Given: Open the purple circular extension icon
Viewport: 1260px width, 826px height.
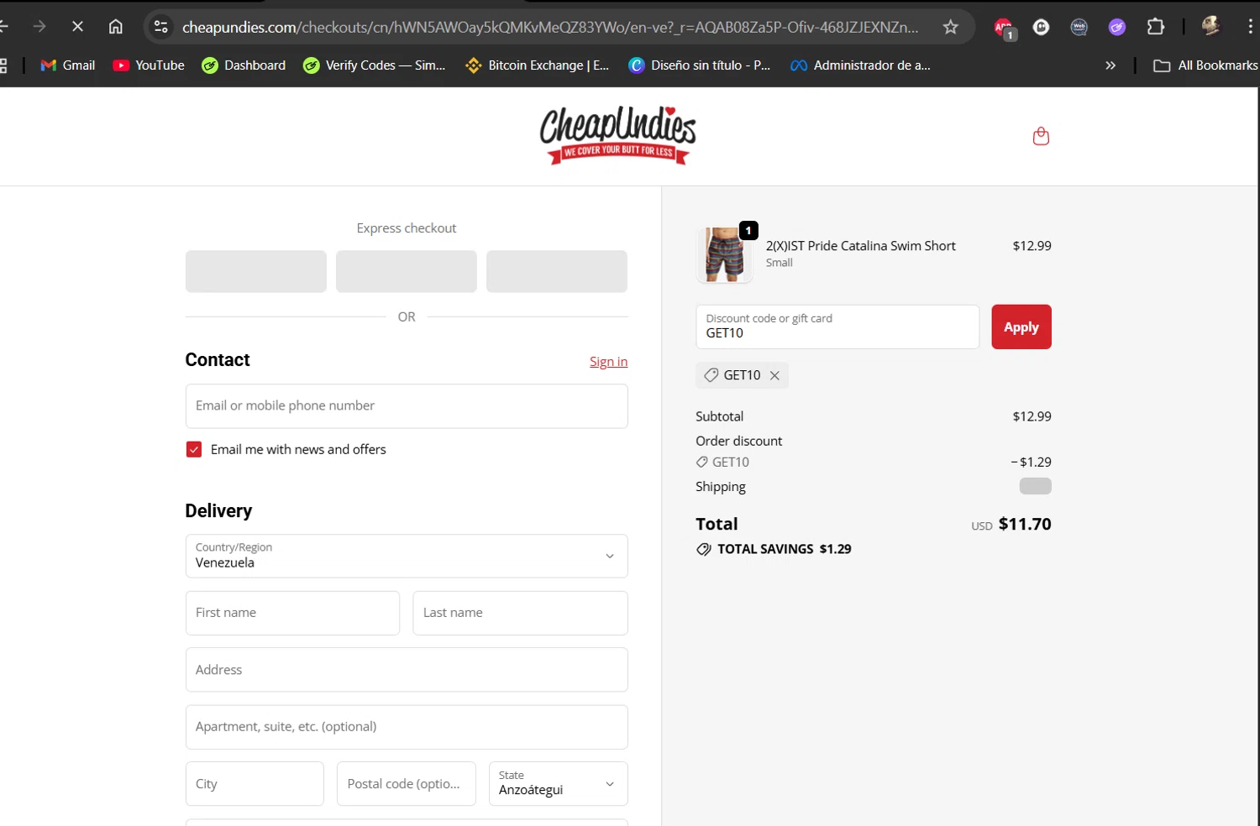Looking at the screenshot, I should click(x=1117, y=27).
